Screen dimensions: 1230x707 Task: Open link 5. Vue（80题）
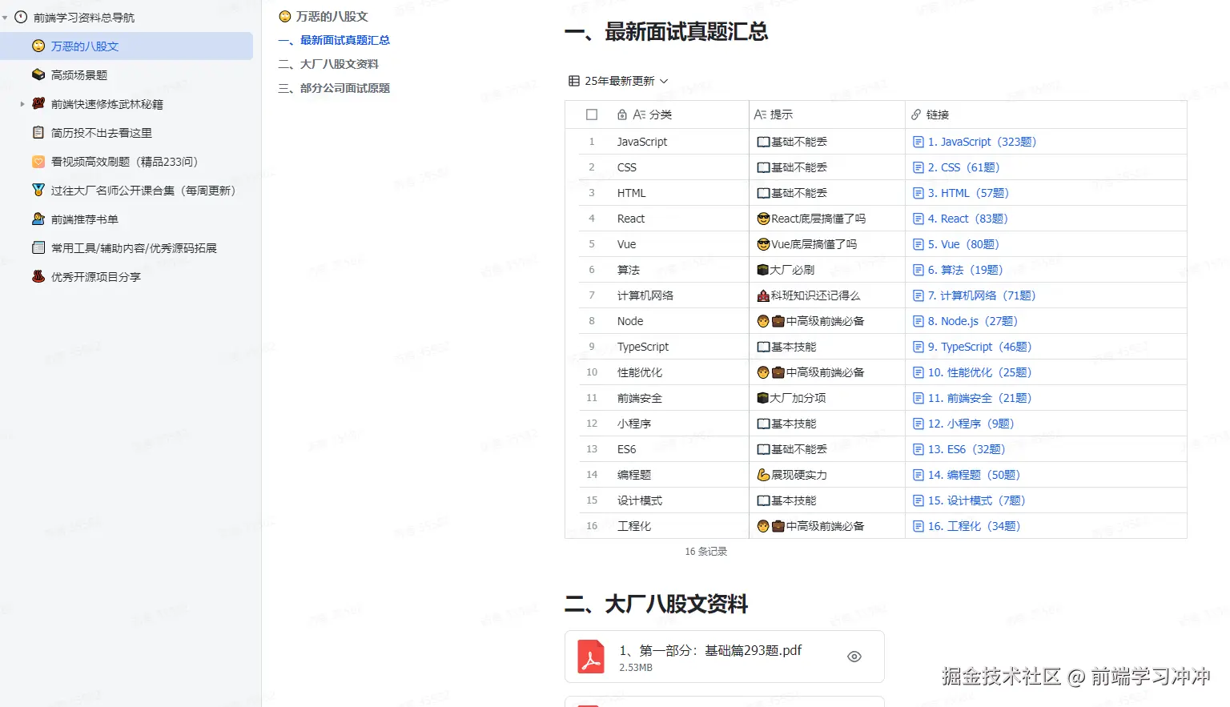tap(963, 244)
